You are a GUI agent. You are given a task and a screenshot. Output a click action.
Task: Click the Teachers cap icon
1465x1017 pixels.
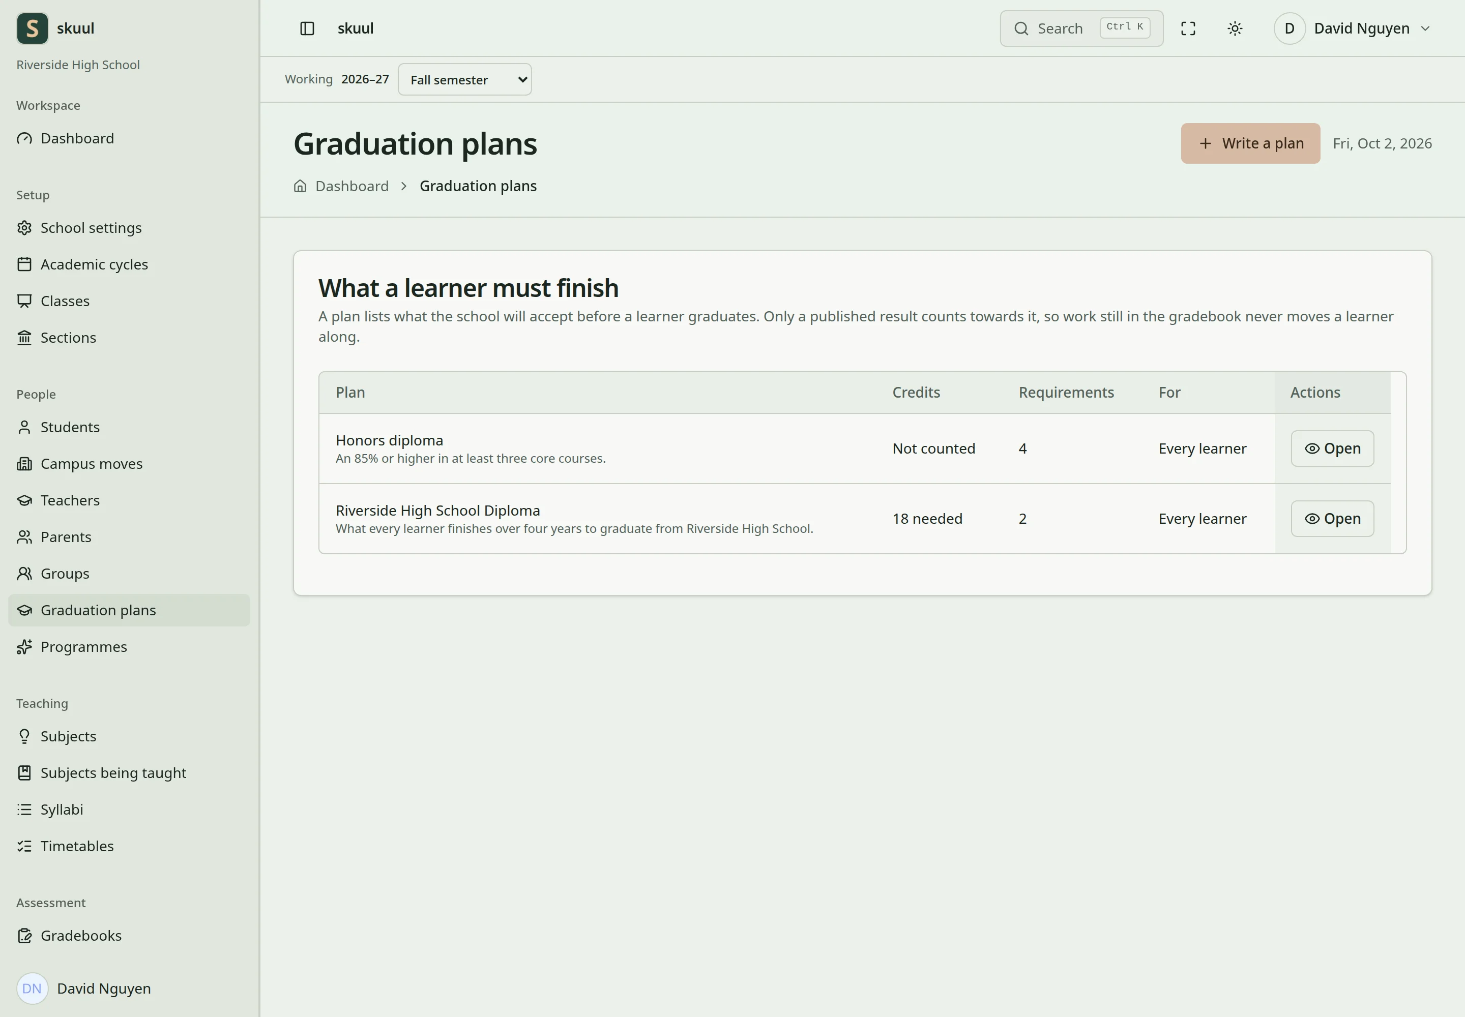pyautogui.click(x=24, y=501)
